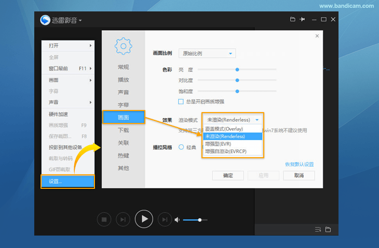Select 经典 playback style radio
379x248 pixels.
click(x=181, y=147)
